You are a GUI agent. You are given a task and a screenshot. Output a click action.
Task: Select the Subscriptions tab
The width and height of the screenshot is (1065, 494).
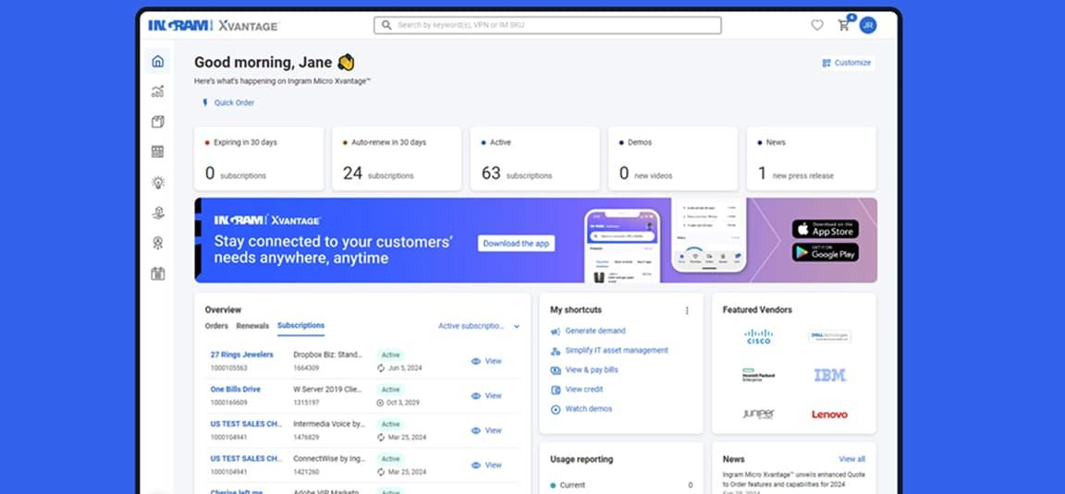point(300,326)
